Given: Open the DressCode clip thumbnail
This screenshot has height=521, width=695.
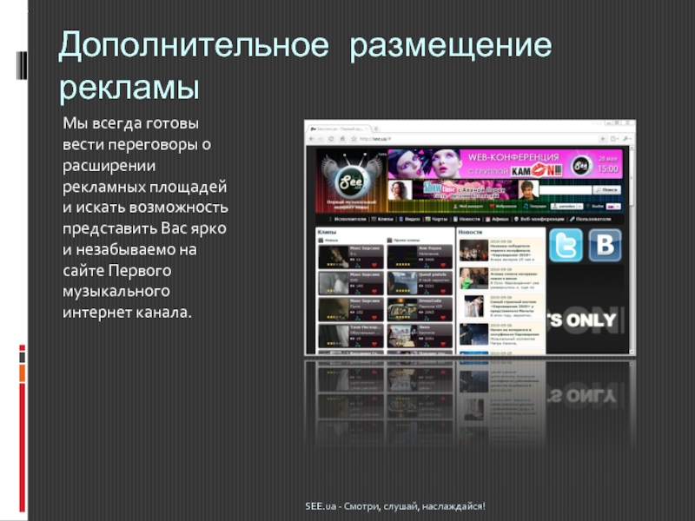Looking at the screenshot, I should 402,309.
